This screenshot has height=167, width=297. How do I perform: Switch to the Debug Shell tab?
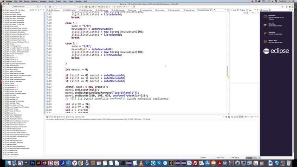[x=80, y=117]
